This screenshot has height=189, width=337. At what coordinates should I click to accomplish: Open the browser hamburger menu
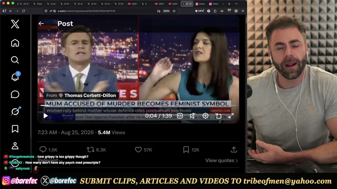243,11
